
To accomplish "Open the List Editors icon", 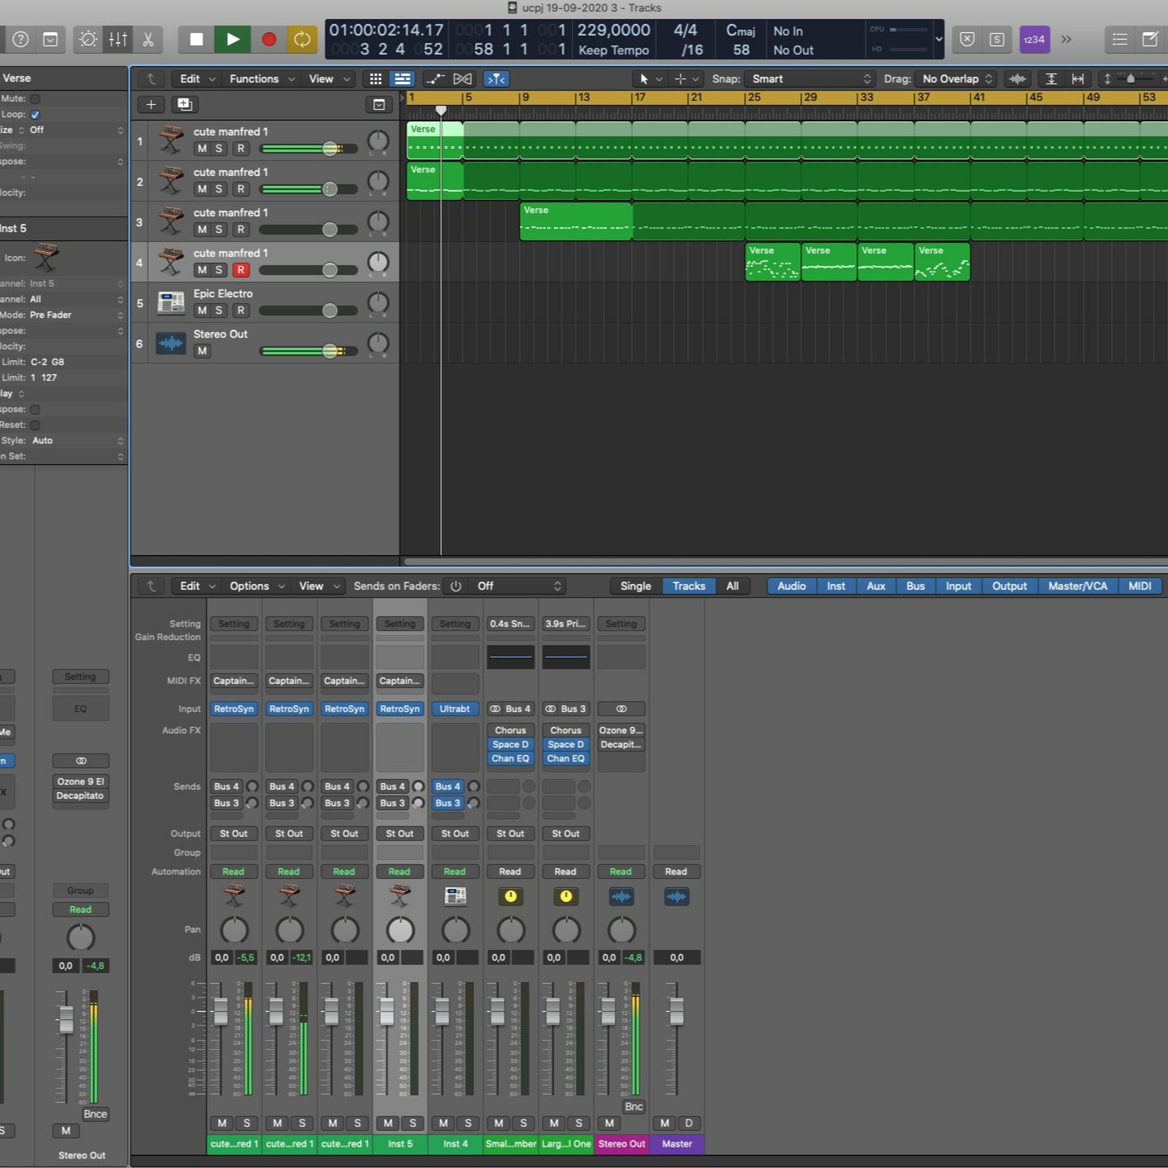I will [1120, 40].
